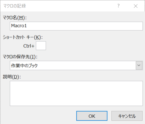145x124 pixels.
Task: Open the マクロの保存先 dropdown arrow
Action: click(139, 65)
